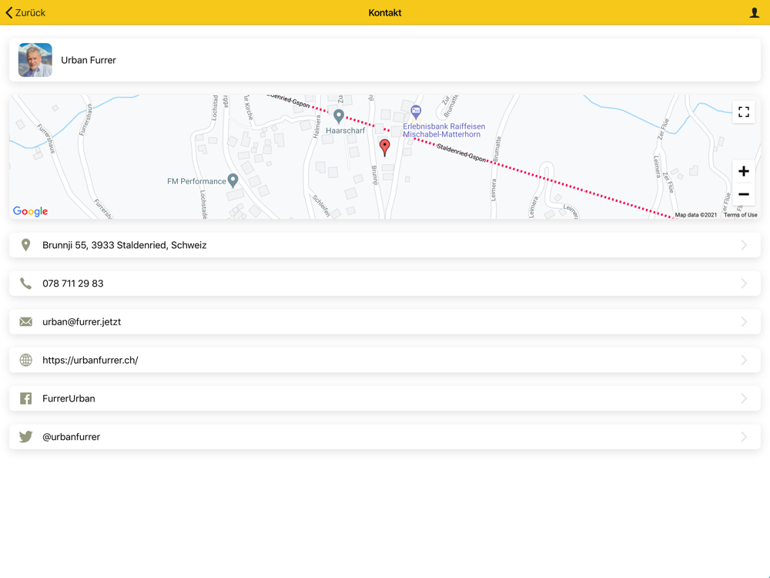Zoom in on the map
Screen dimensions: 770x578
(x=744, y=171)
